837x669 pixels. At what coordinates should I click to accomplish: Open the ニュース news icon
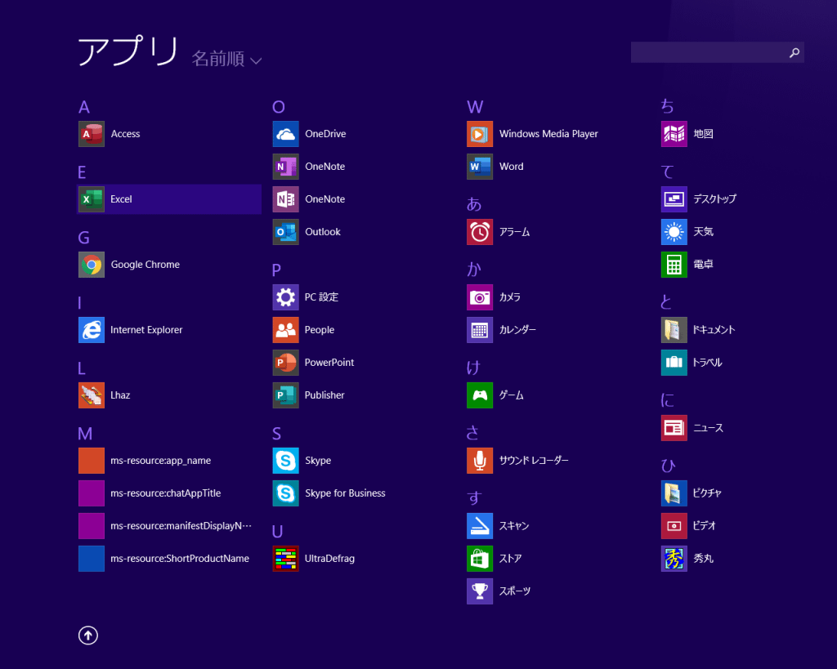click(674, 428)
